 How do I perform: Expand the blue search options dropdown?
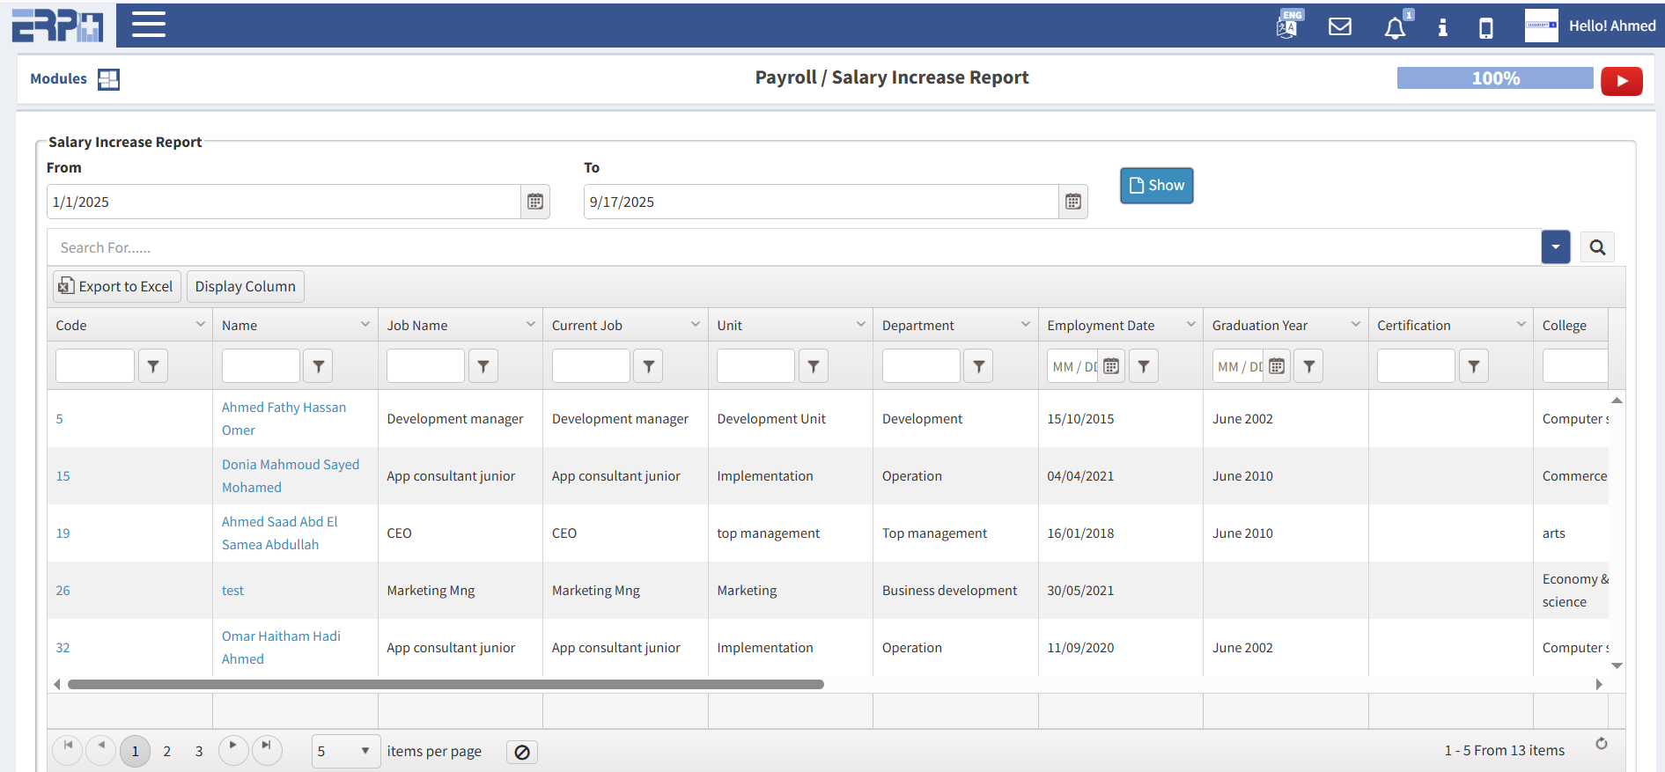[x=1555, y=247]
